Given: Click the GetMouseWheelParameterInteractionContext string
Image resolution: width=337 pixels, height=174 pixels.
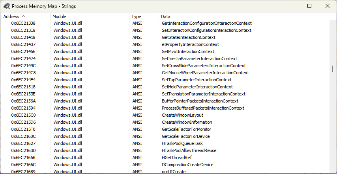Looking at the screenshot, I should 205,73.
